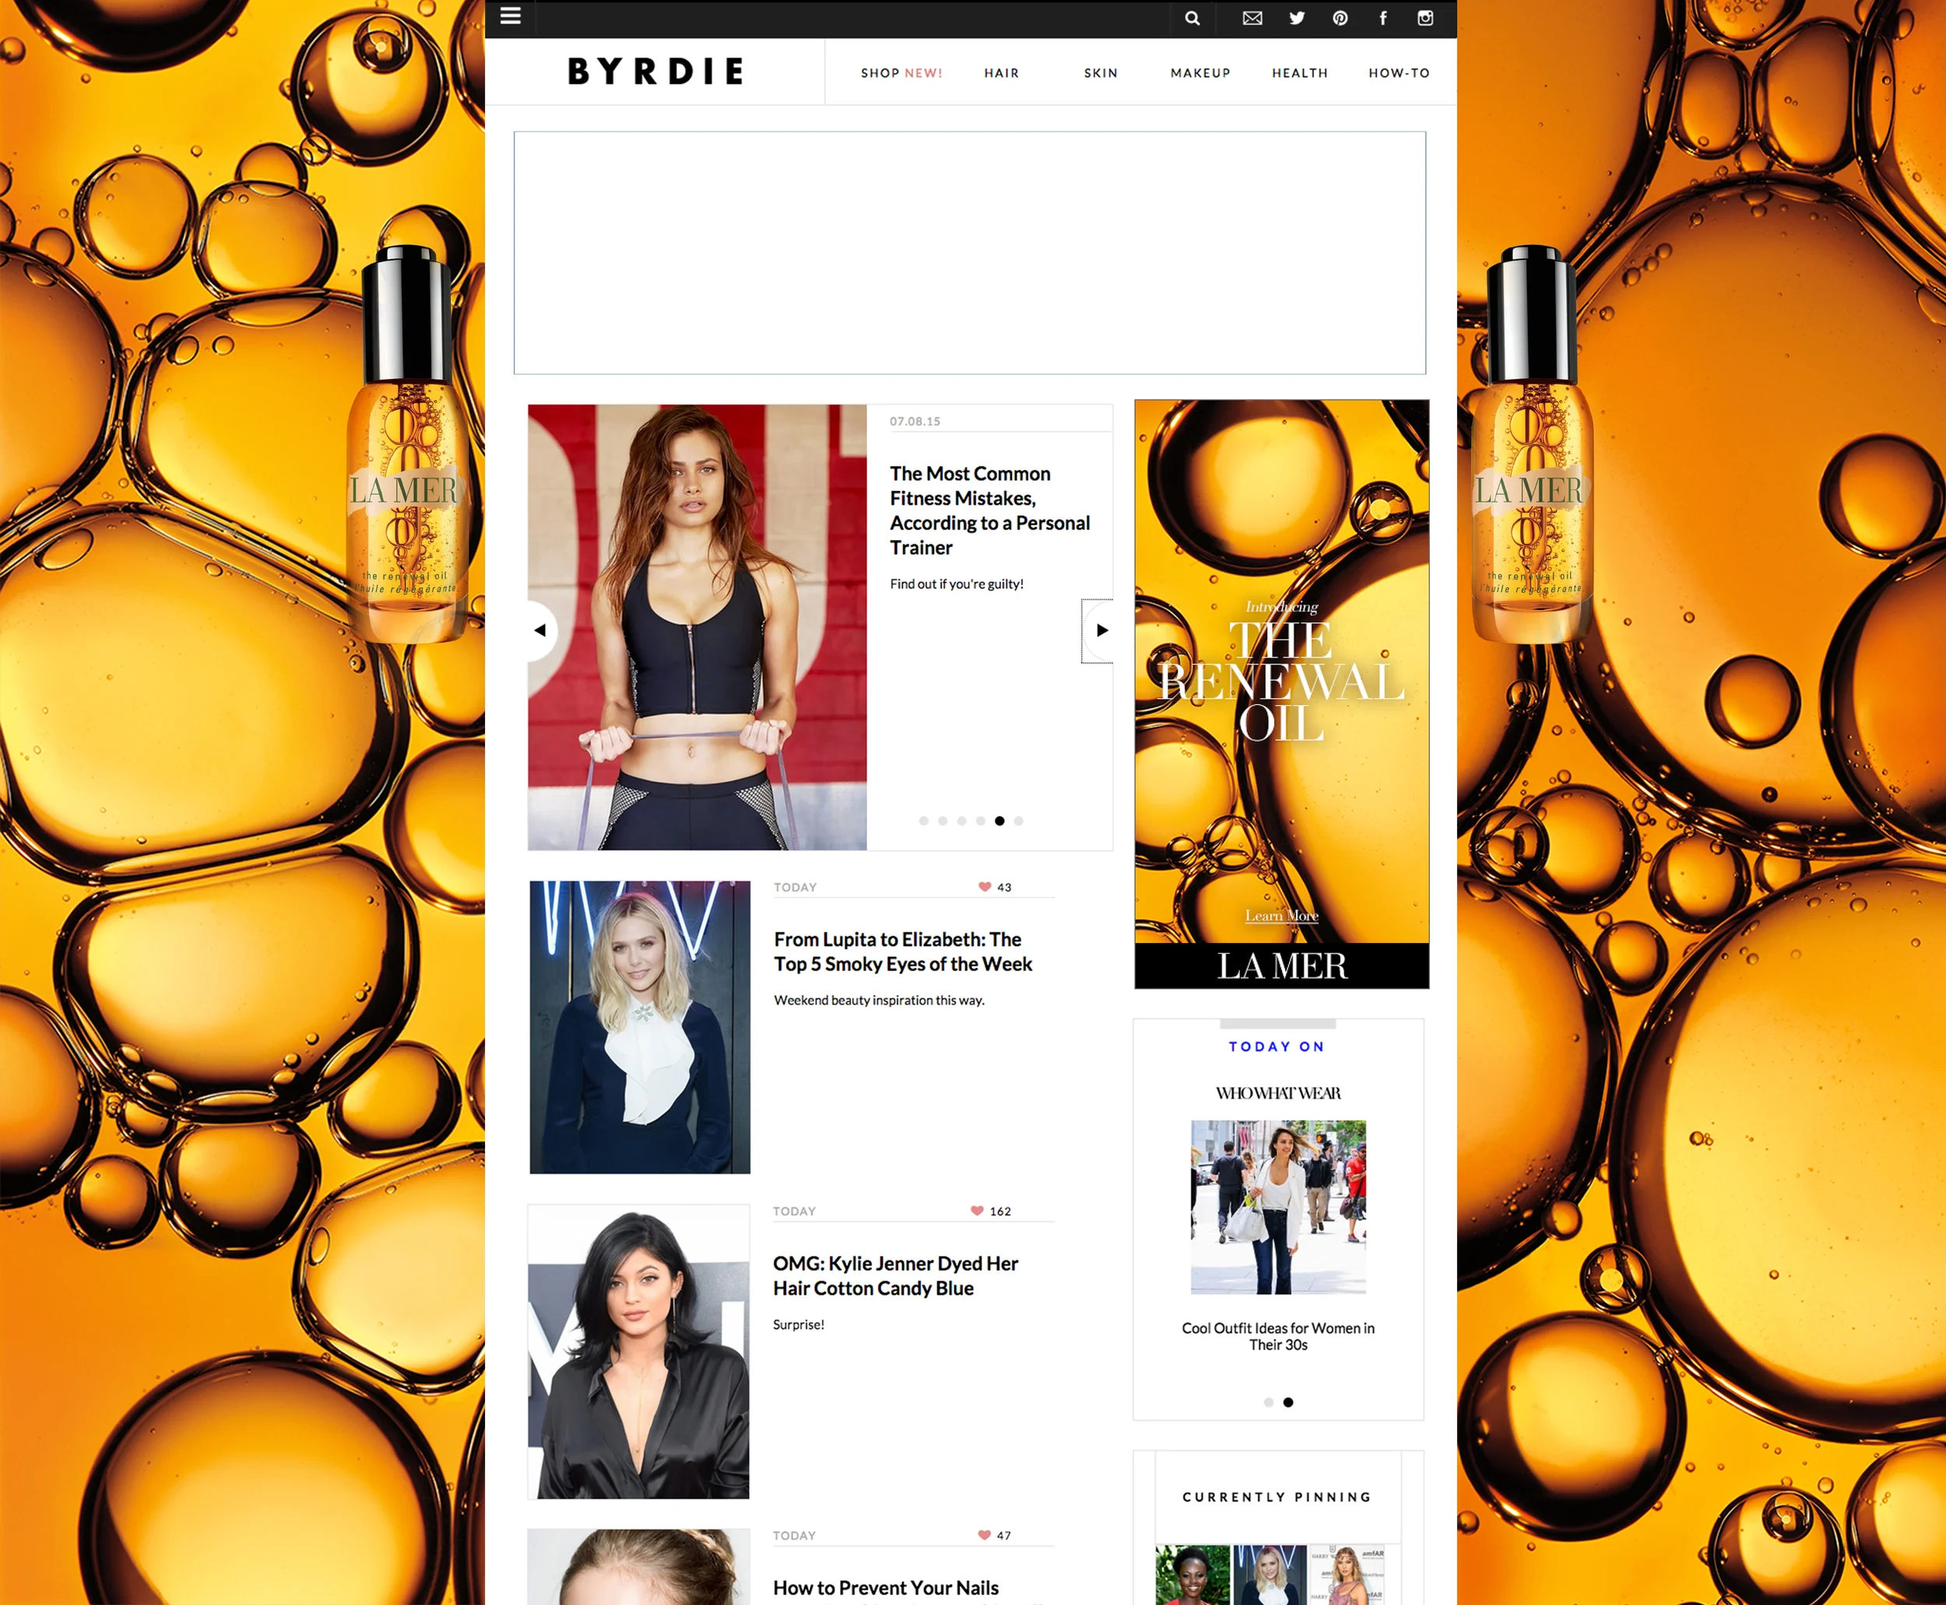
Task: Open the Fitness Mistakes article headline
Action: (989, 510)
